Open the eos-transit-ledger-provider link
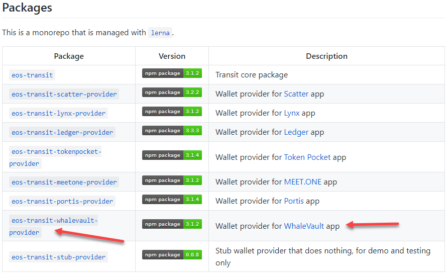Viewport: 448px width, 276px height. [x=62, y=132]
